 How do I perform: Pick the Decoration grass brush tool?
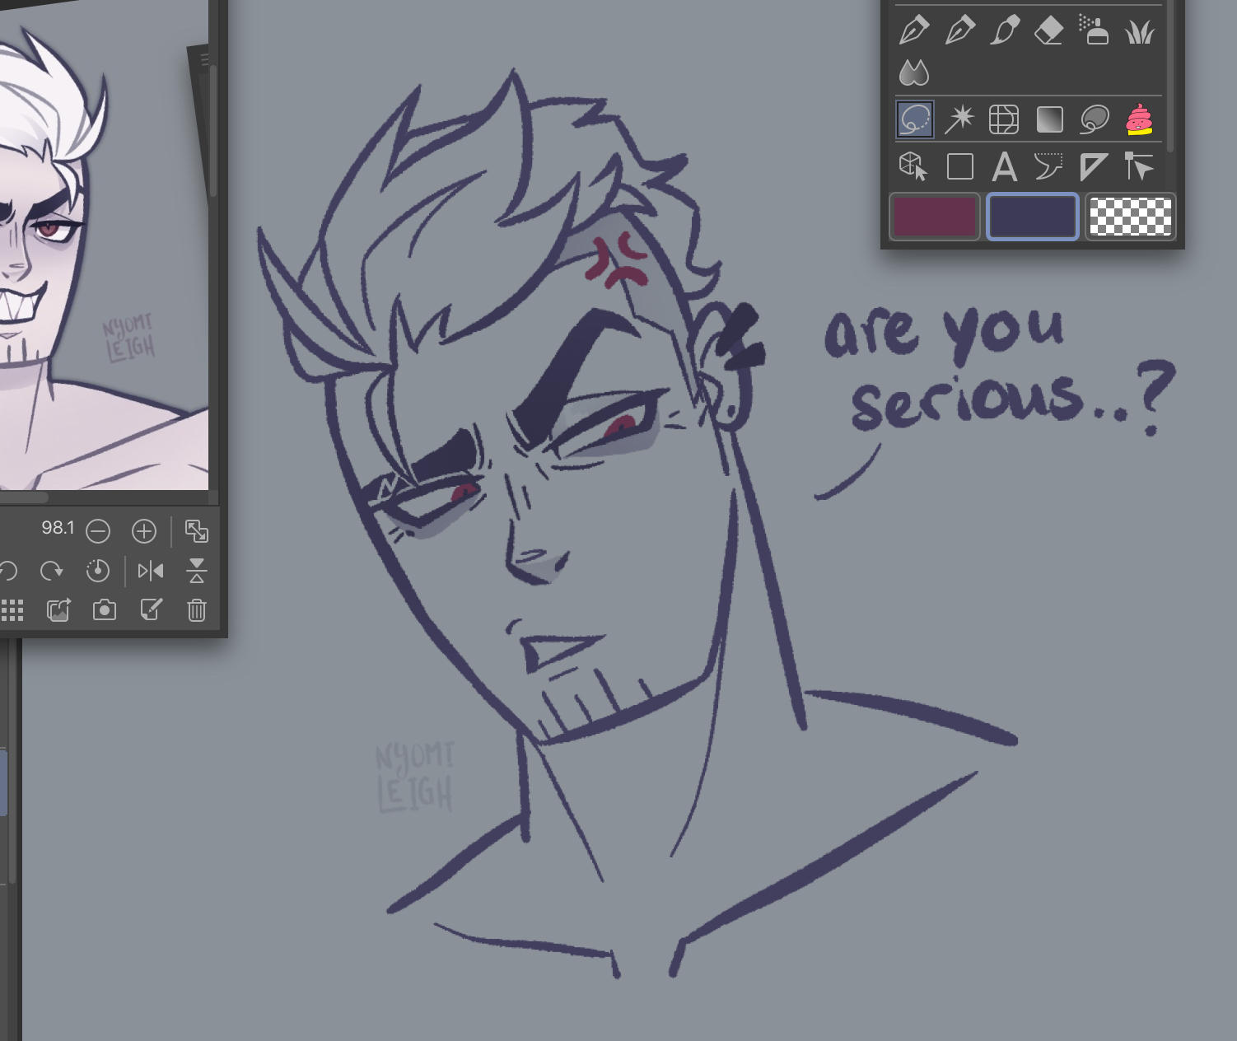[1139, 31]
